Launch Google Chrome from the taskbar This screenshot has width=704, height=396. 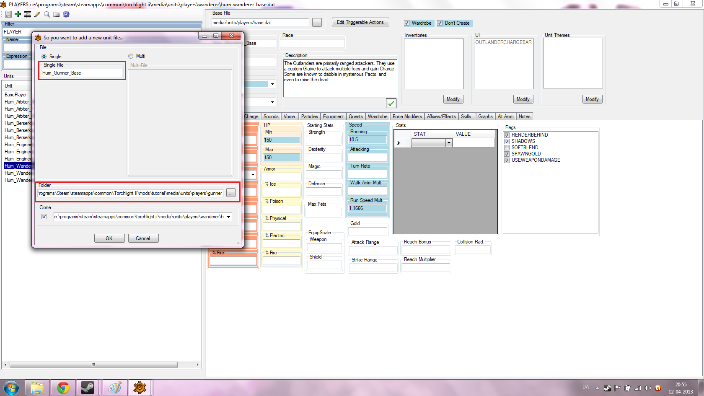(x=63, y=388)
